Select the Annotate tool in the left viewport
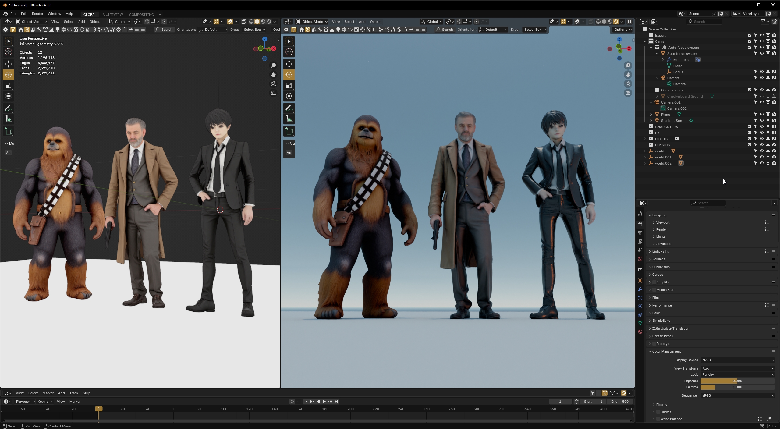Screen dimensions: 780x429 pos(9,108)
